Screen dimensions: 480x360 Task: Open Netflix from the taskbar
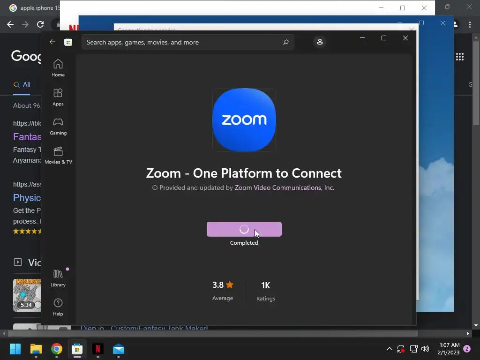click(x=98, y=349)
